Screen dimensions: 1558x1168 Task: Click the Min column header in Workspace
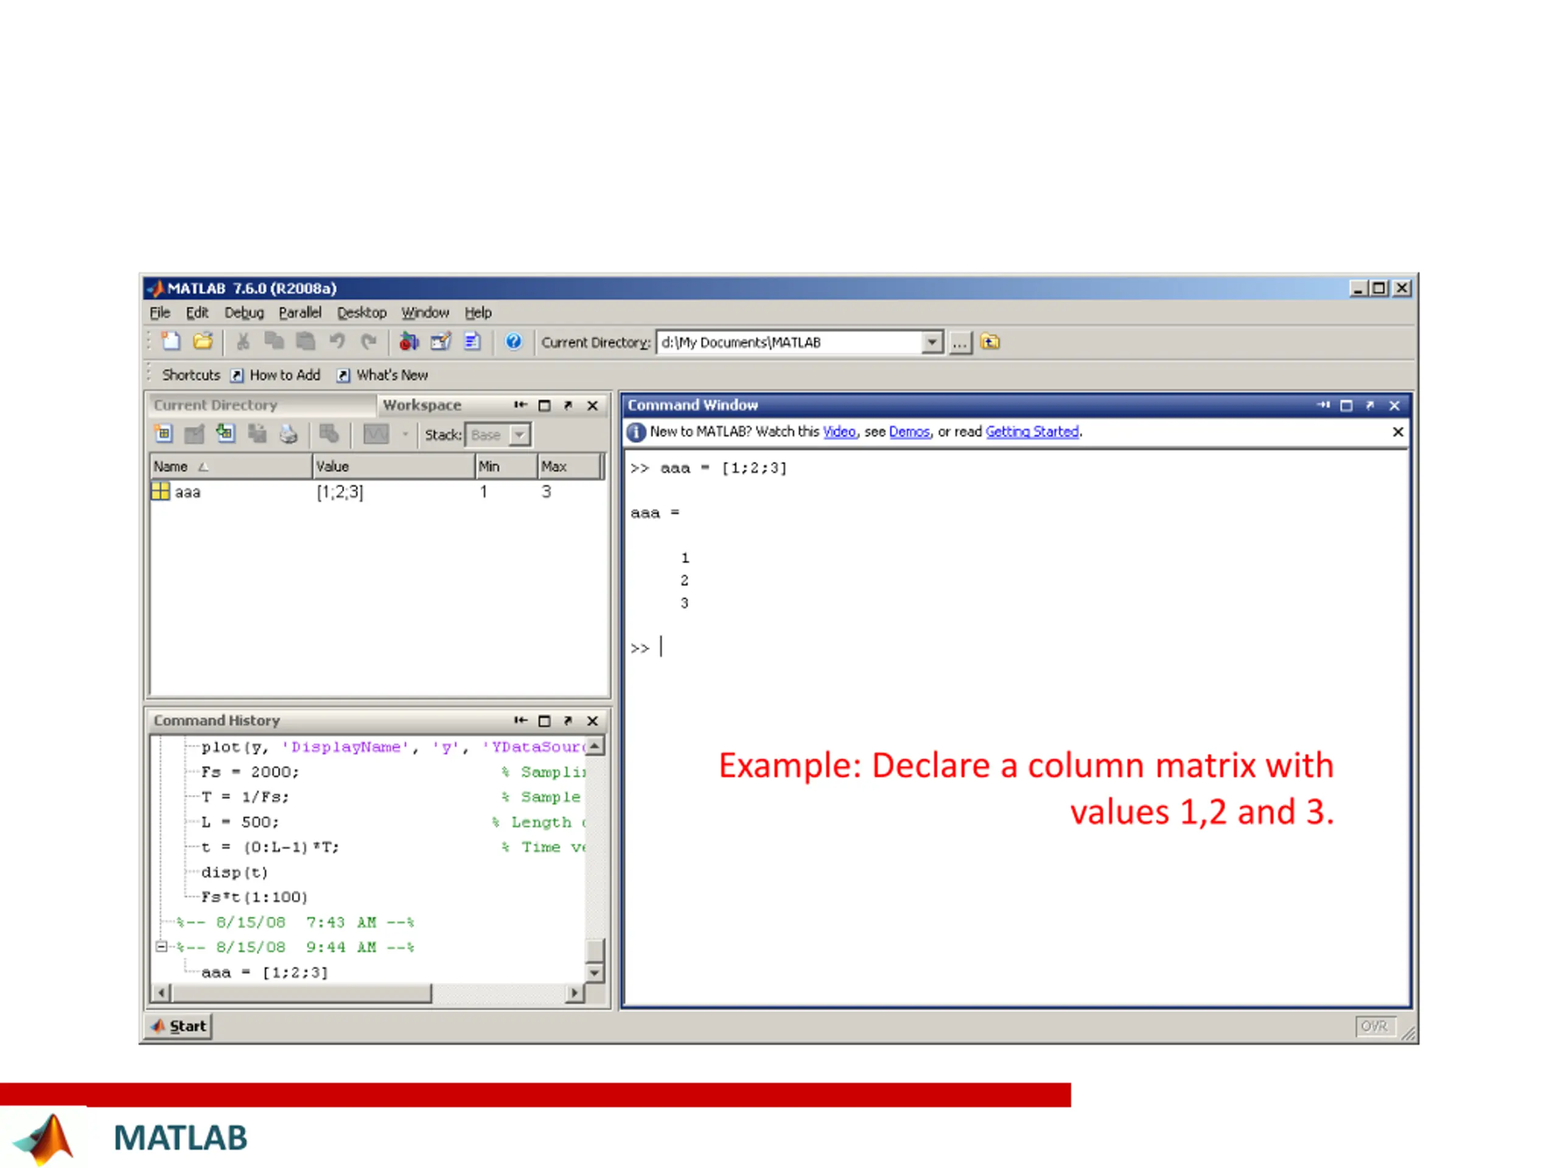click(x=506, y=466)
